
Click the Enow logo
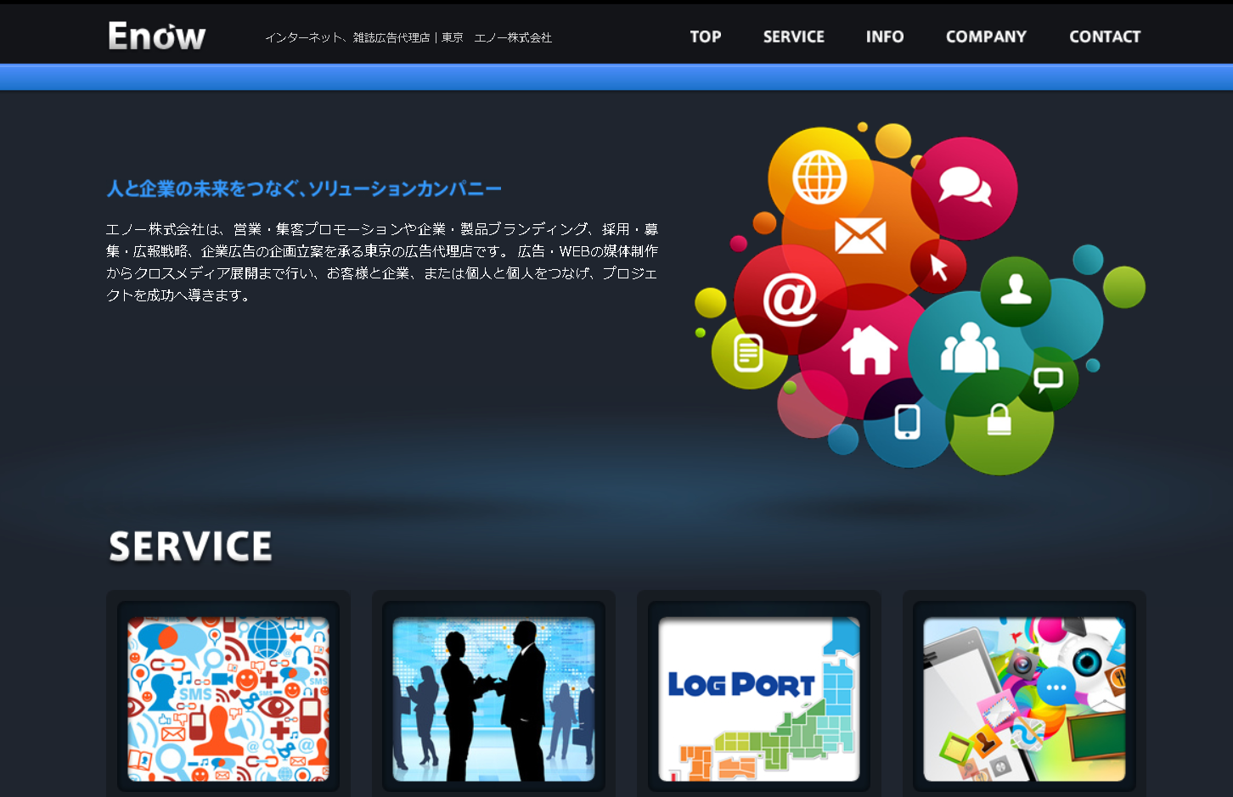coord(157,36)
